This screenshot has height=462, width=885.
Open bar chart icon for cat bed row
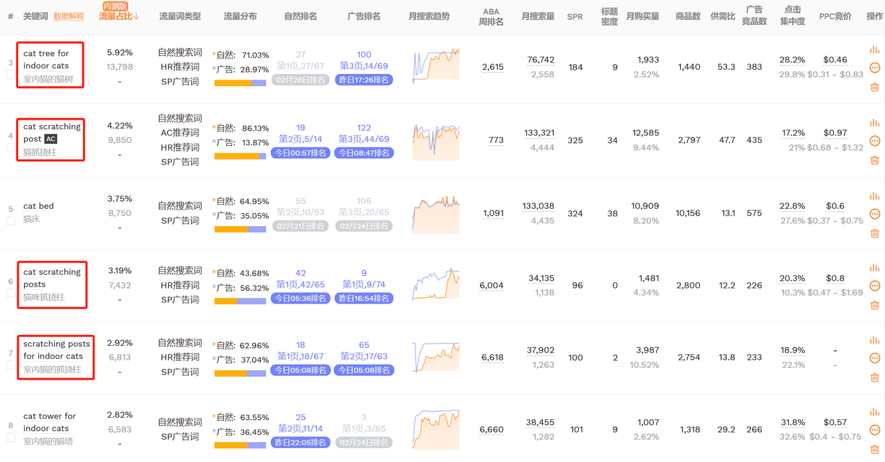[875, 196]
